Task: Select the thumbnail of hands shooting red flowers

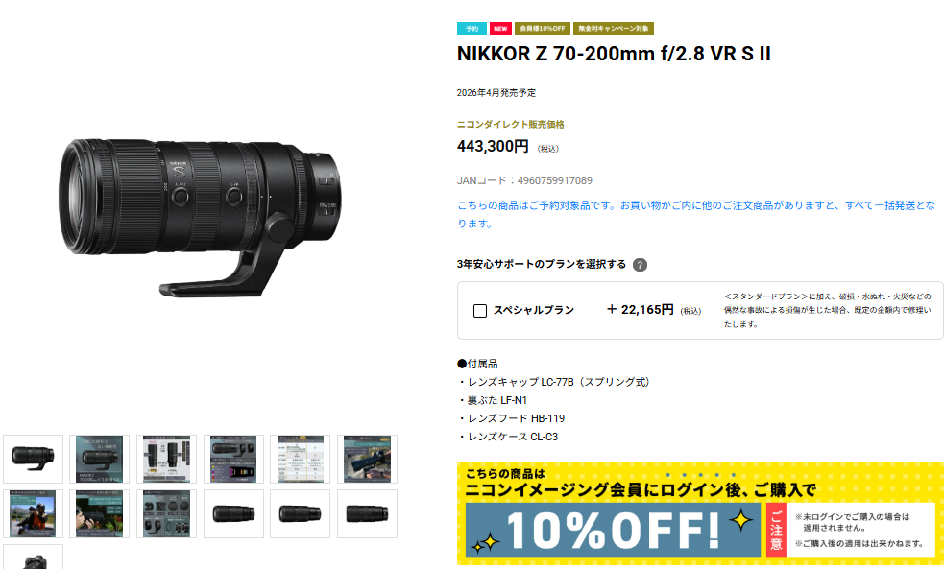Action: (99, 513)
